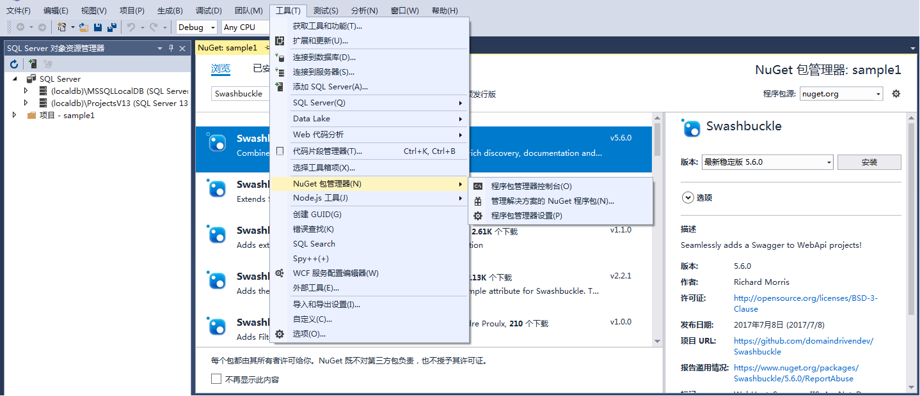Click the Navigate Forward arrow icon
Screen dimensions: 920x396
[42, 27]
